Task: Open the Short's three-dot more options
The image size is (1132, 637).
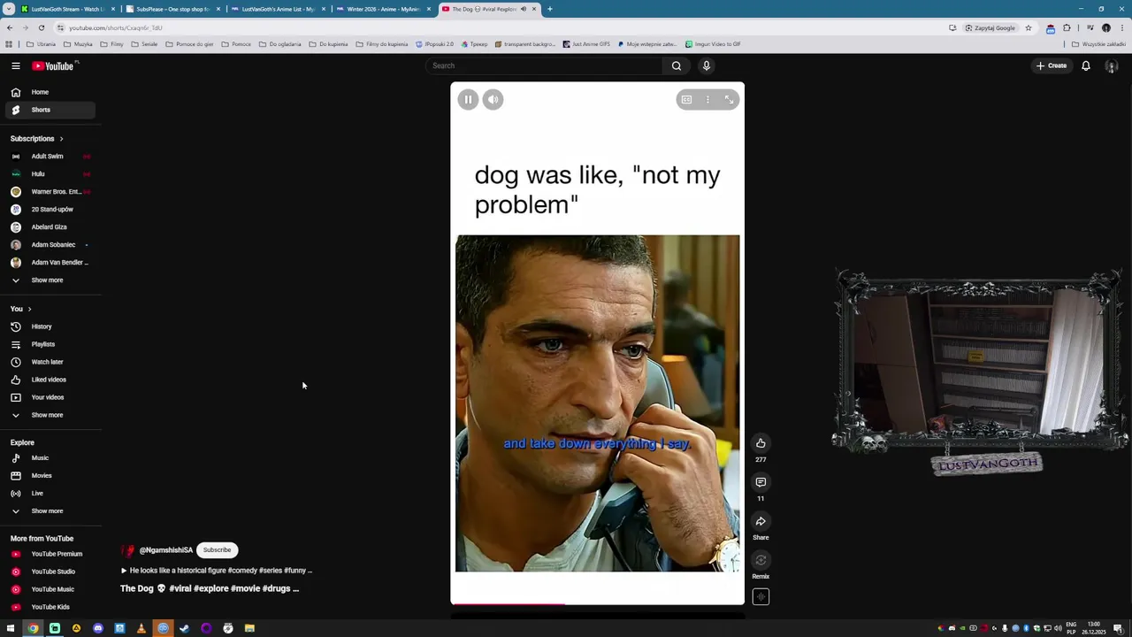Action: tap(707, 100)
